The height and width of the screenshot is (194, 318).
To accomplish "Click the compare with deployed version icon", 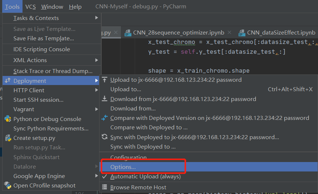I will pos(105,118).
